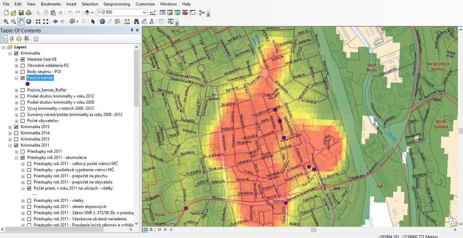Launch ModelBuilder
The width and height of the screenshot is (463, 238).
202,13
